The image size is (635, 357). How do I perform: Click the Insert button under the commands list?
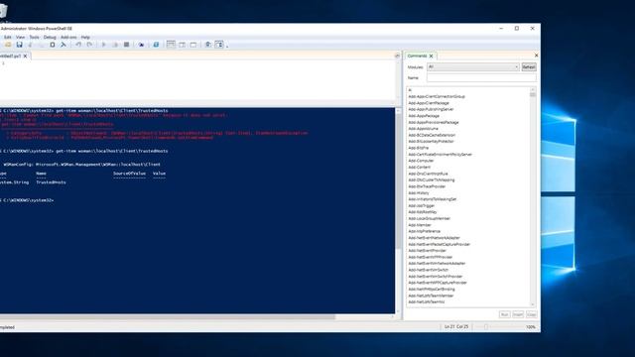click(x=518, y=314)
